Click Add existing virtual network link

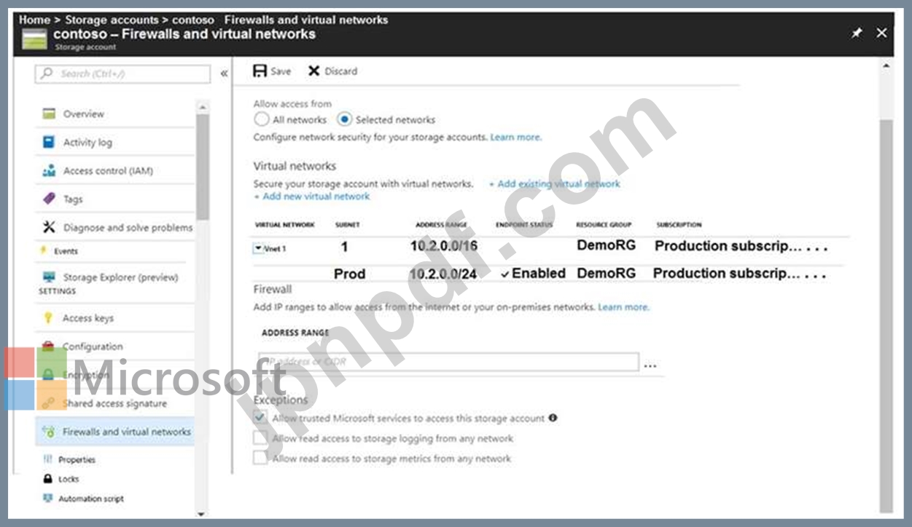pos(555,184)
